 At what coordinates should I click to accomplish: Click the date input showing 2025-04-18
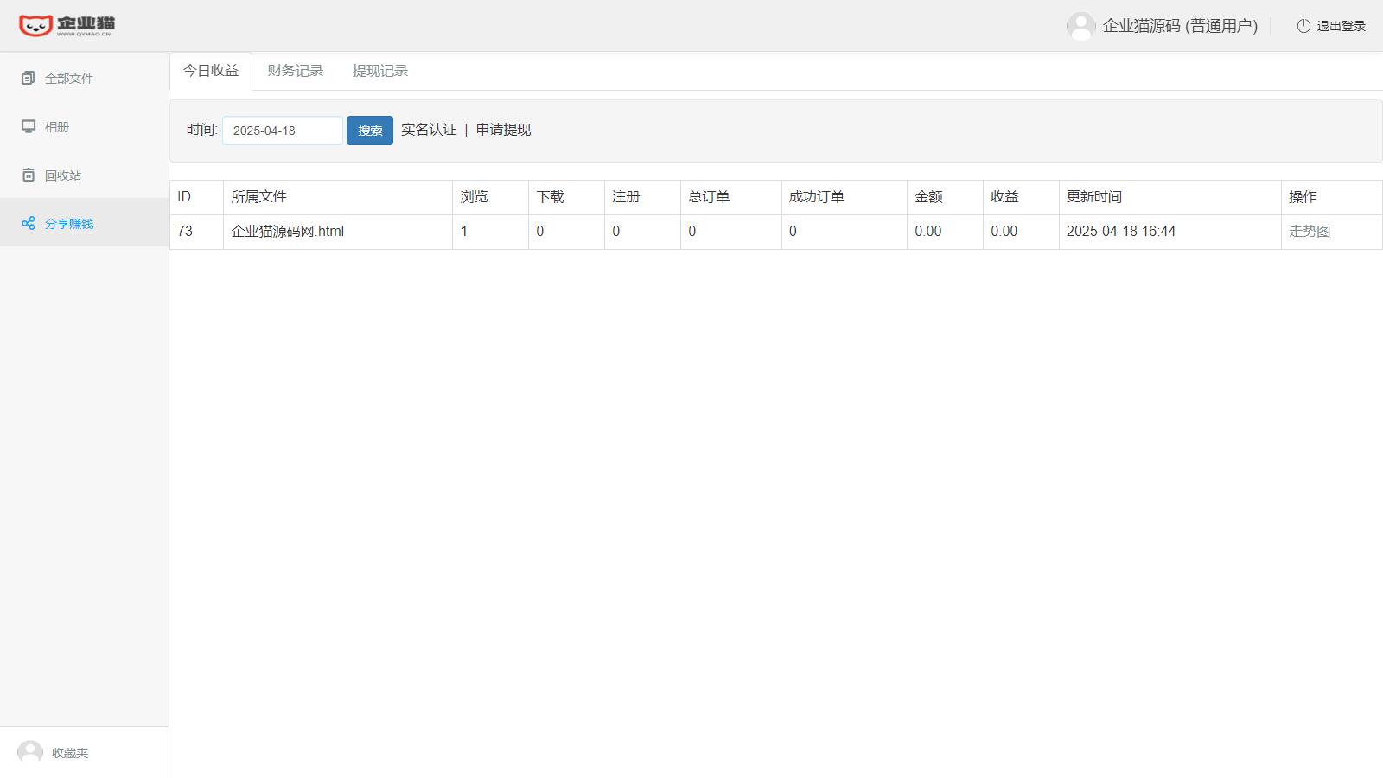281,130
